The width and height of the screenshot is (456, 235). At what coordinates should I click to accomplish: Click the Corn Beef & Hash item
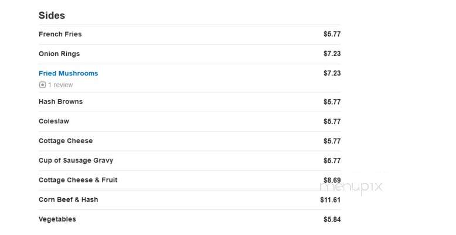click(x=69, y=199)
